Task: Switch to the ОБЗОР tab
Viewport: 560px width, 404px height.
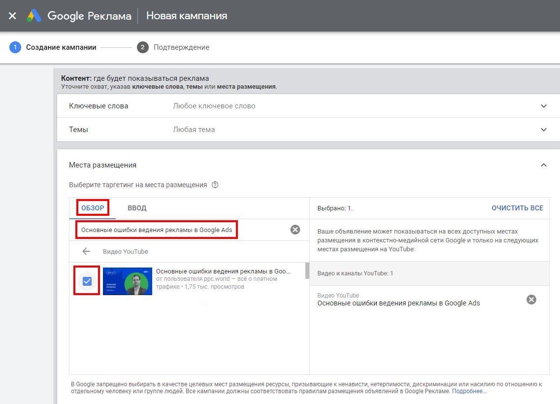Action: tap(93, 208)
